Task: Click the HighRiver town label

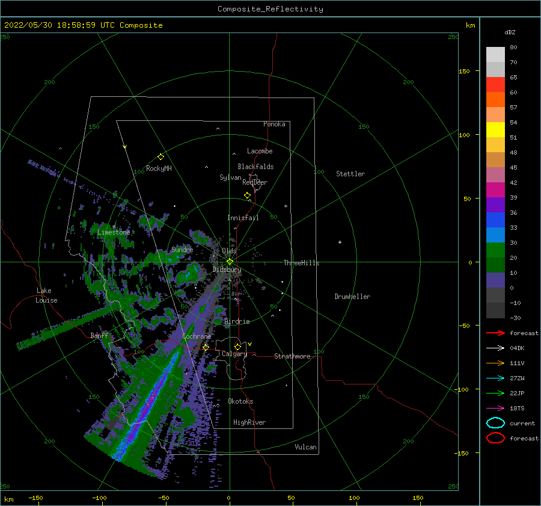Action: (249, 422)
